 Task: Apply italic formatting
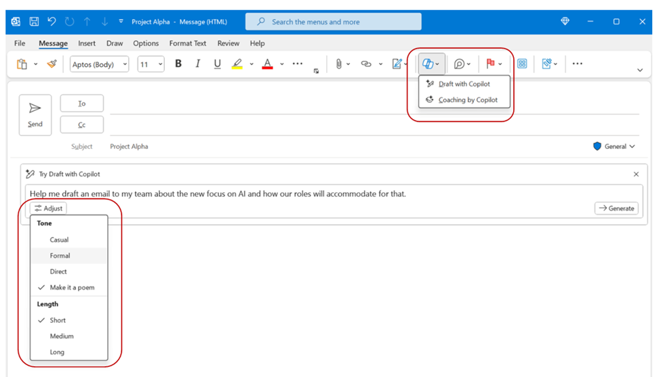198,64
